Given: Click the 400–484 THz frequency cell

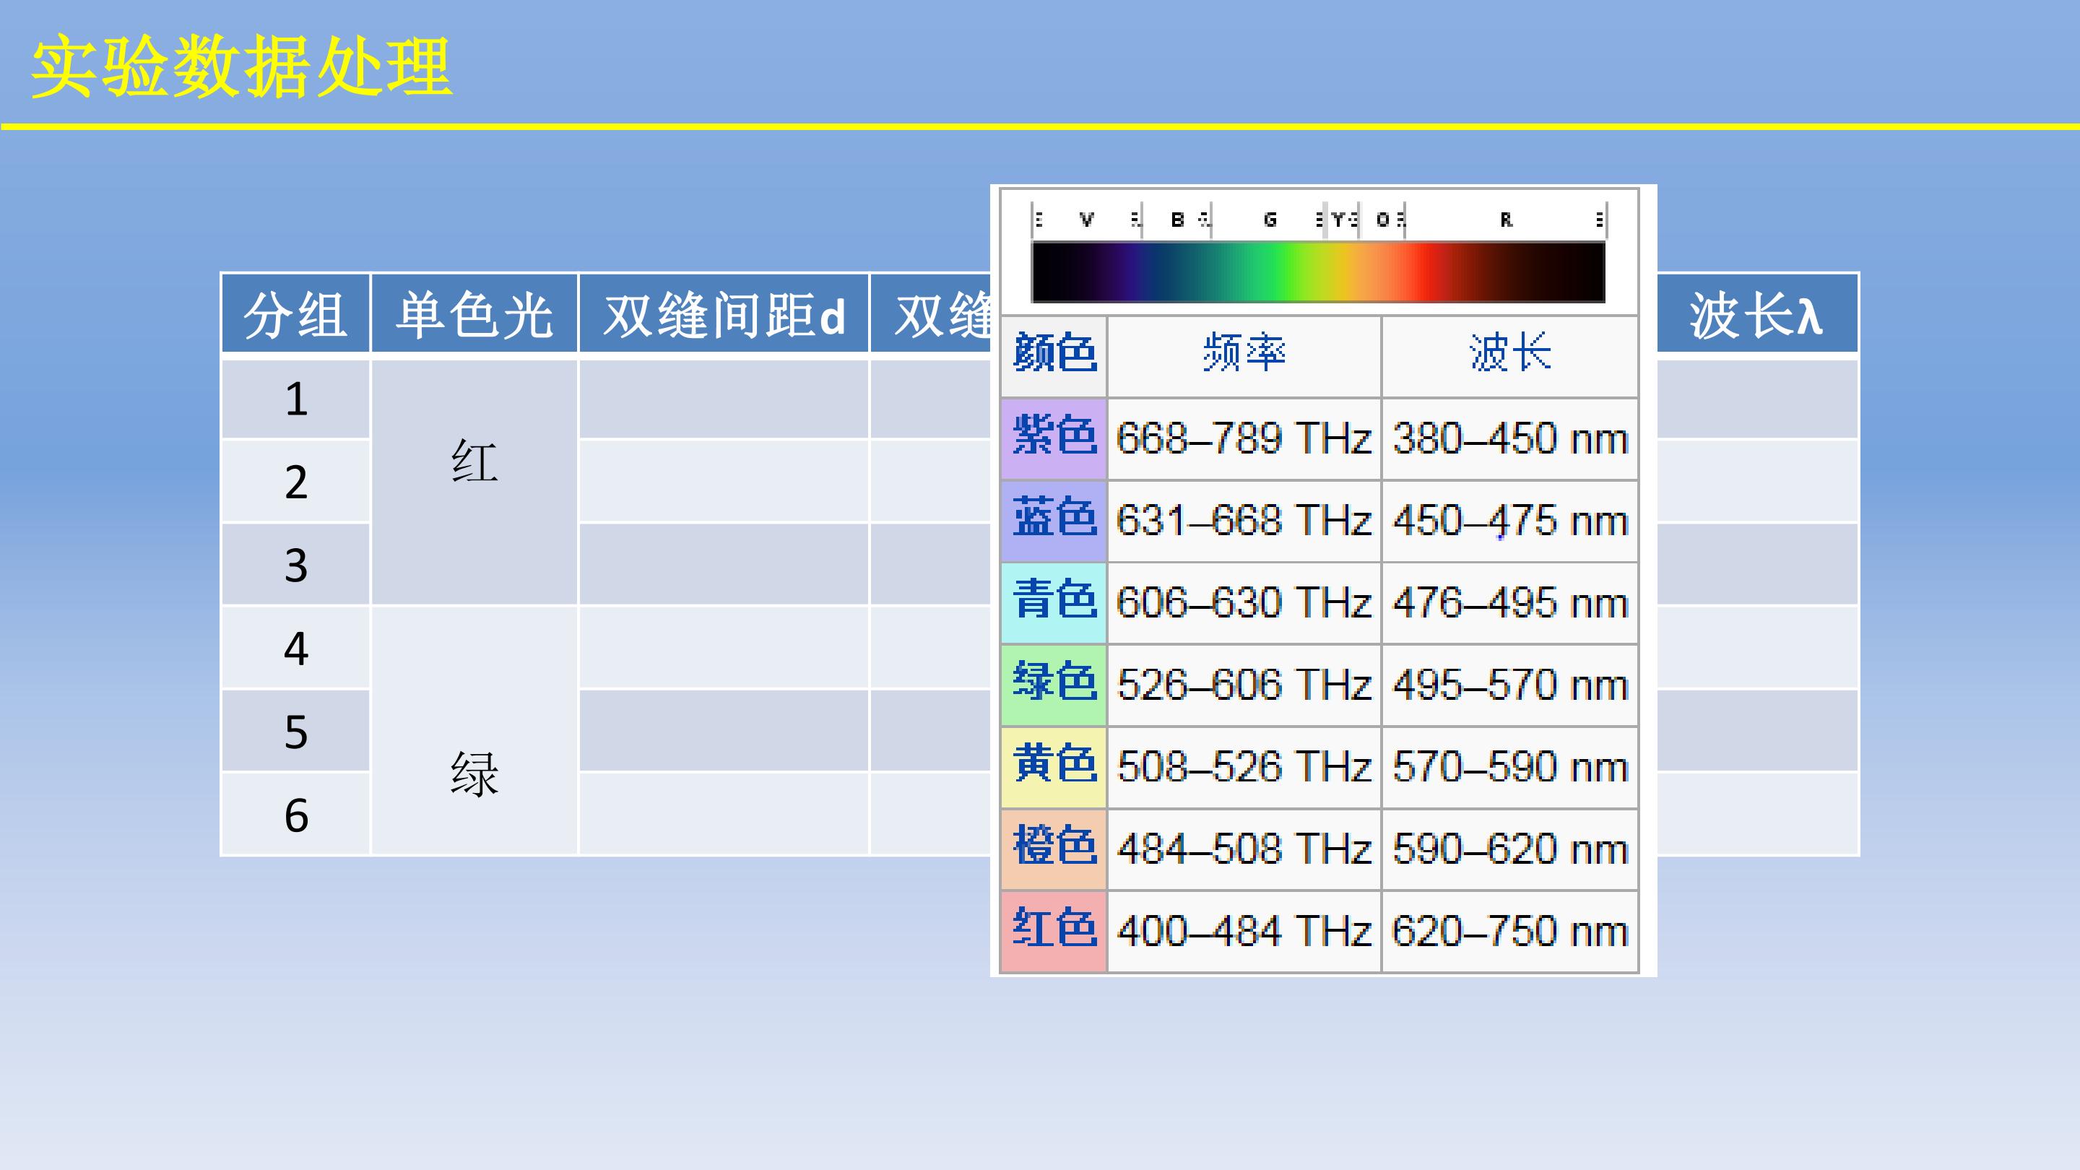Looking at the screenshot, I should click(1244, 932).
